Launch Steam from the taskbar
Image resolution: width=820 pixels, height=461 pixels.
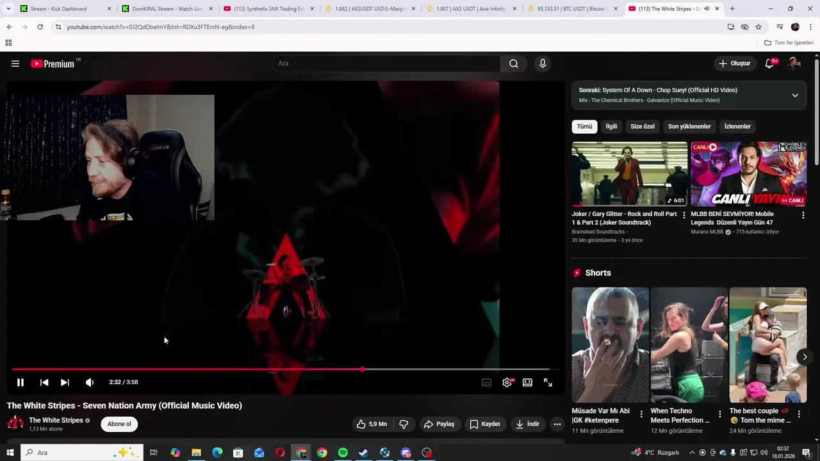(363, 453)
